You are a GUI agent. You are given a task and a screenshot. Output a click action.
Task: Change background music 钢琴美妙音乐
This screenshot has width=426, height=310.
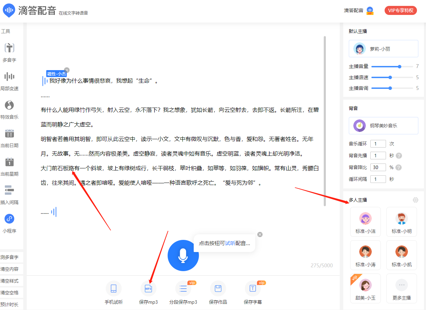click(x=384, y=126)
